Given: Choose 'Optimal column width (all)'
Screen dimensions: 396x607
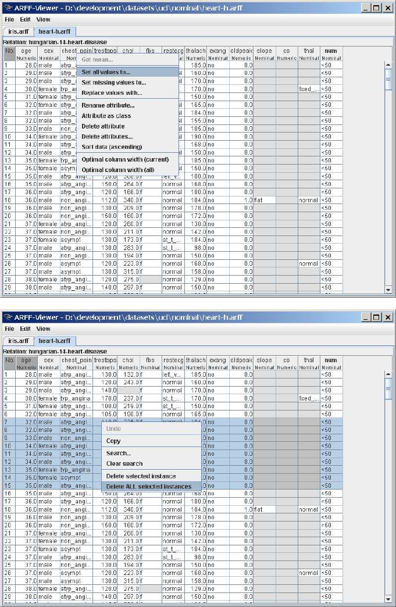Looking at the screenshot, I should pos(127,170).
